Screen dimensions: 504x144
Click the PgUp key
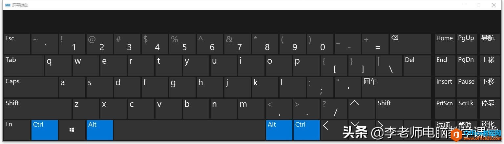point(467,44)
